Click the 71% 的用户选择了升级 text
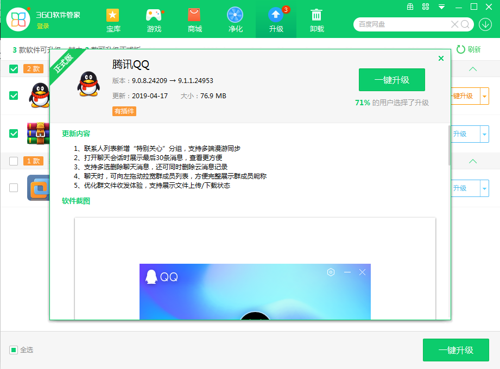The height and width of the screenshot is (369, 500). pos(392,103)
